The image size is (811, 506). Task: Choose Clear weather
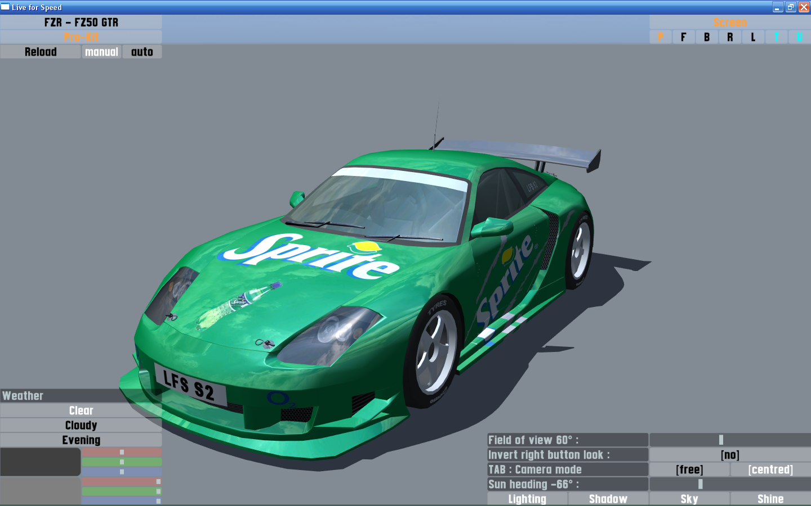[81, 411]
